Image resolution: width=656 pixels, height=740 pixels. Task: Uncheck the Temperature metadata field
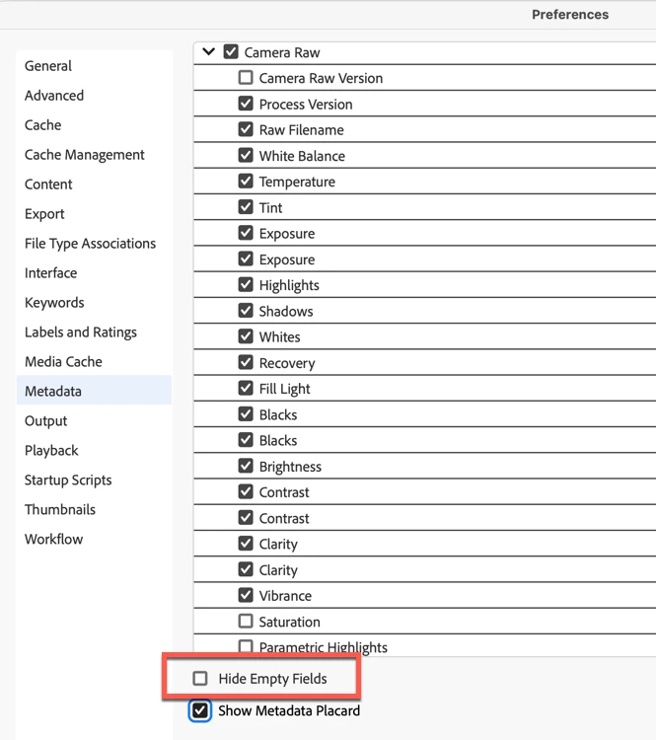tap(246, 181)
